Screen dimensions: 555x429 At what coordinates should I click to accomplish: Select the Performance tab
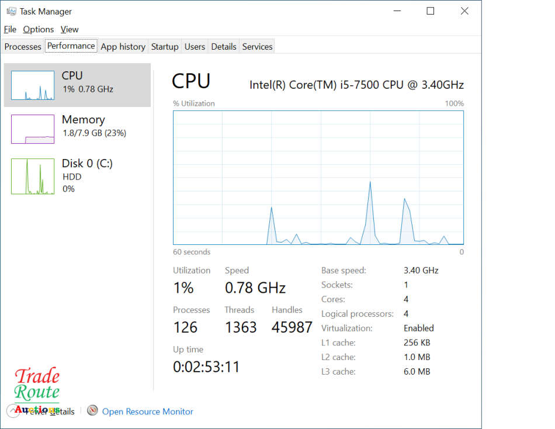[71, 46]
